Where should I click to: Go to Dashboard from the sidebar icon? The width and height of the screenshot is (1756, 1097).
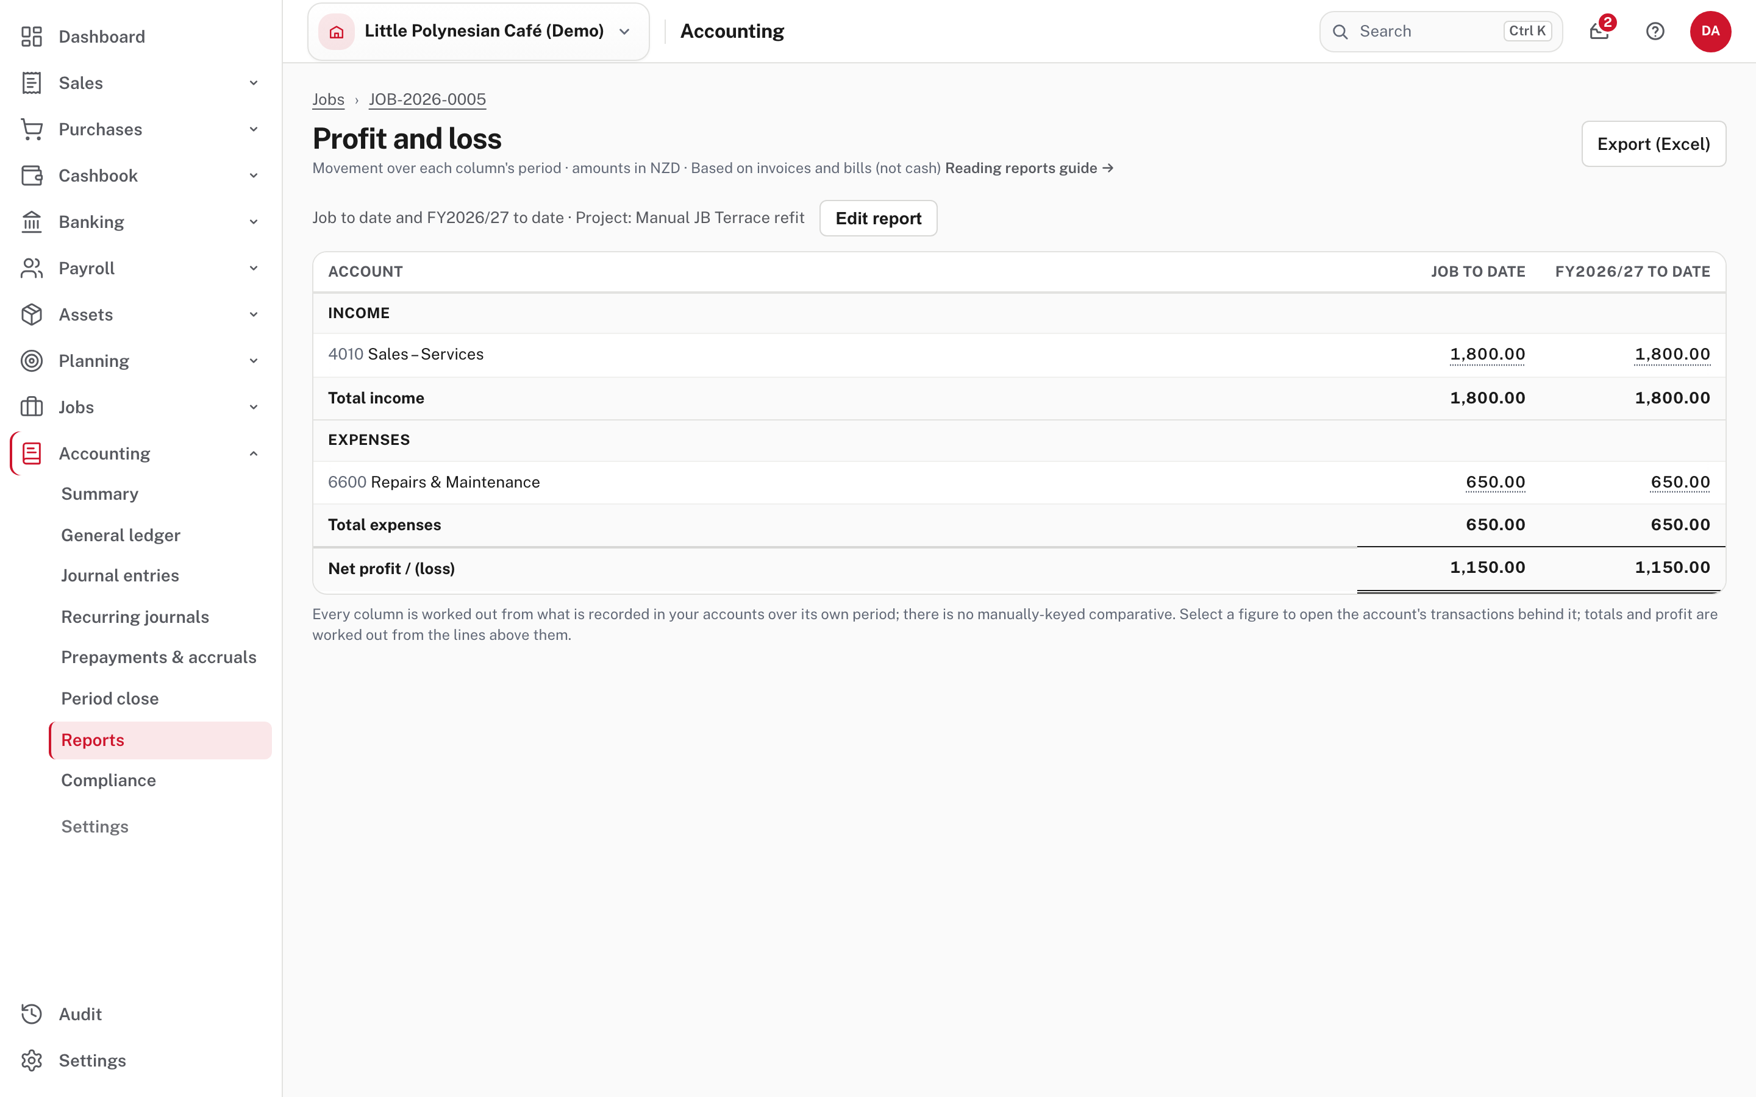(32, 37)
